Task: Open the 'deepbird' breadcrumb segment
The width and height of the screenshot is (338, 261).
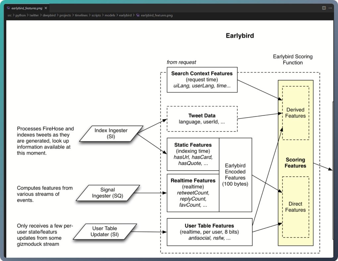Action: 49,15
